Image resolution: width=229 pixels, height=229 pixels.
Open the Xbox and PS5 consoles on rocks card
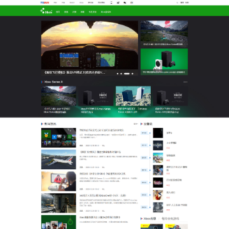[133, 96]
